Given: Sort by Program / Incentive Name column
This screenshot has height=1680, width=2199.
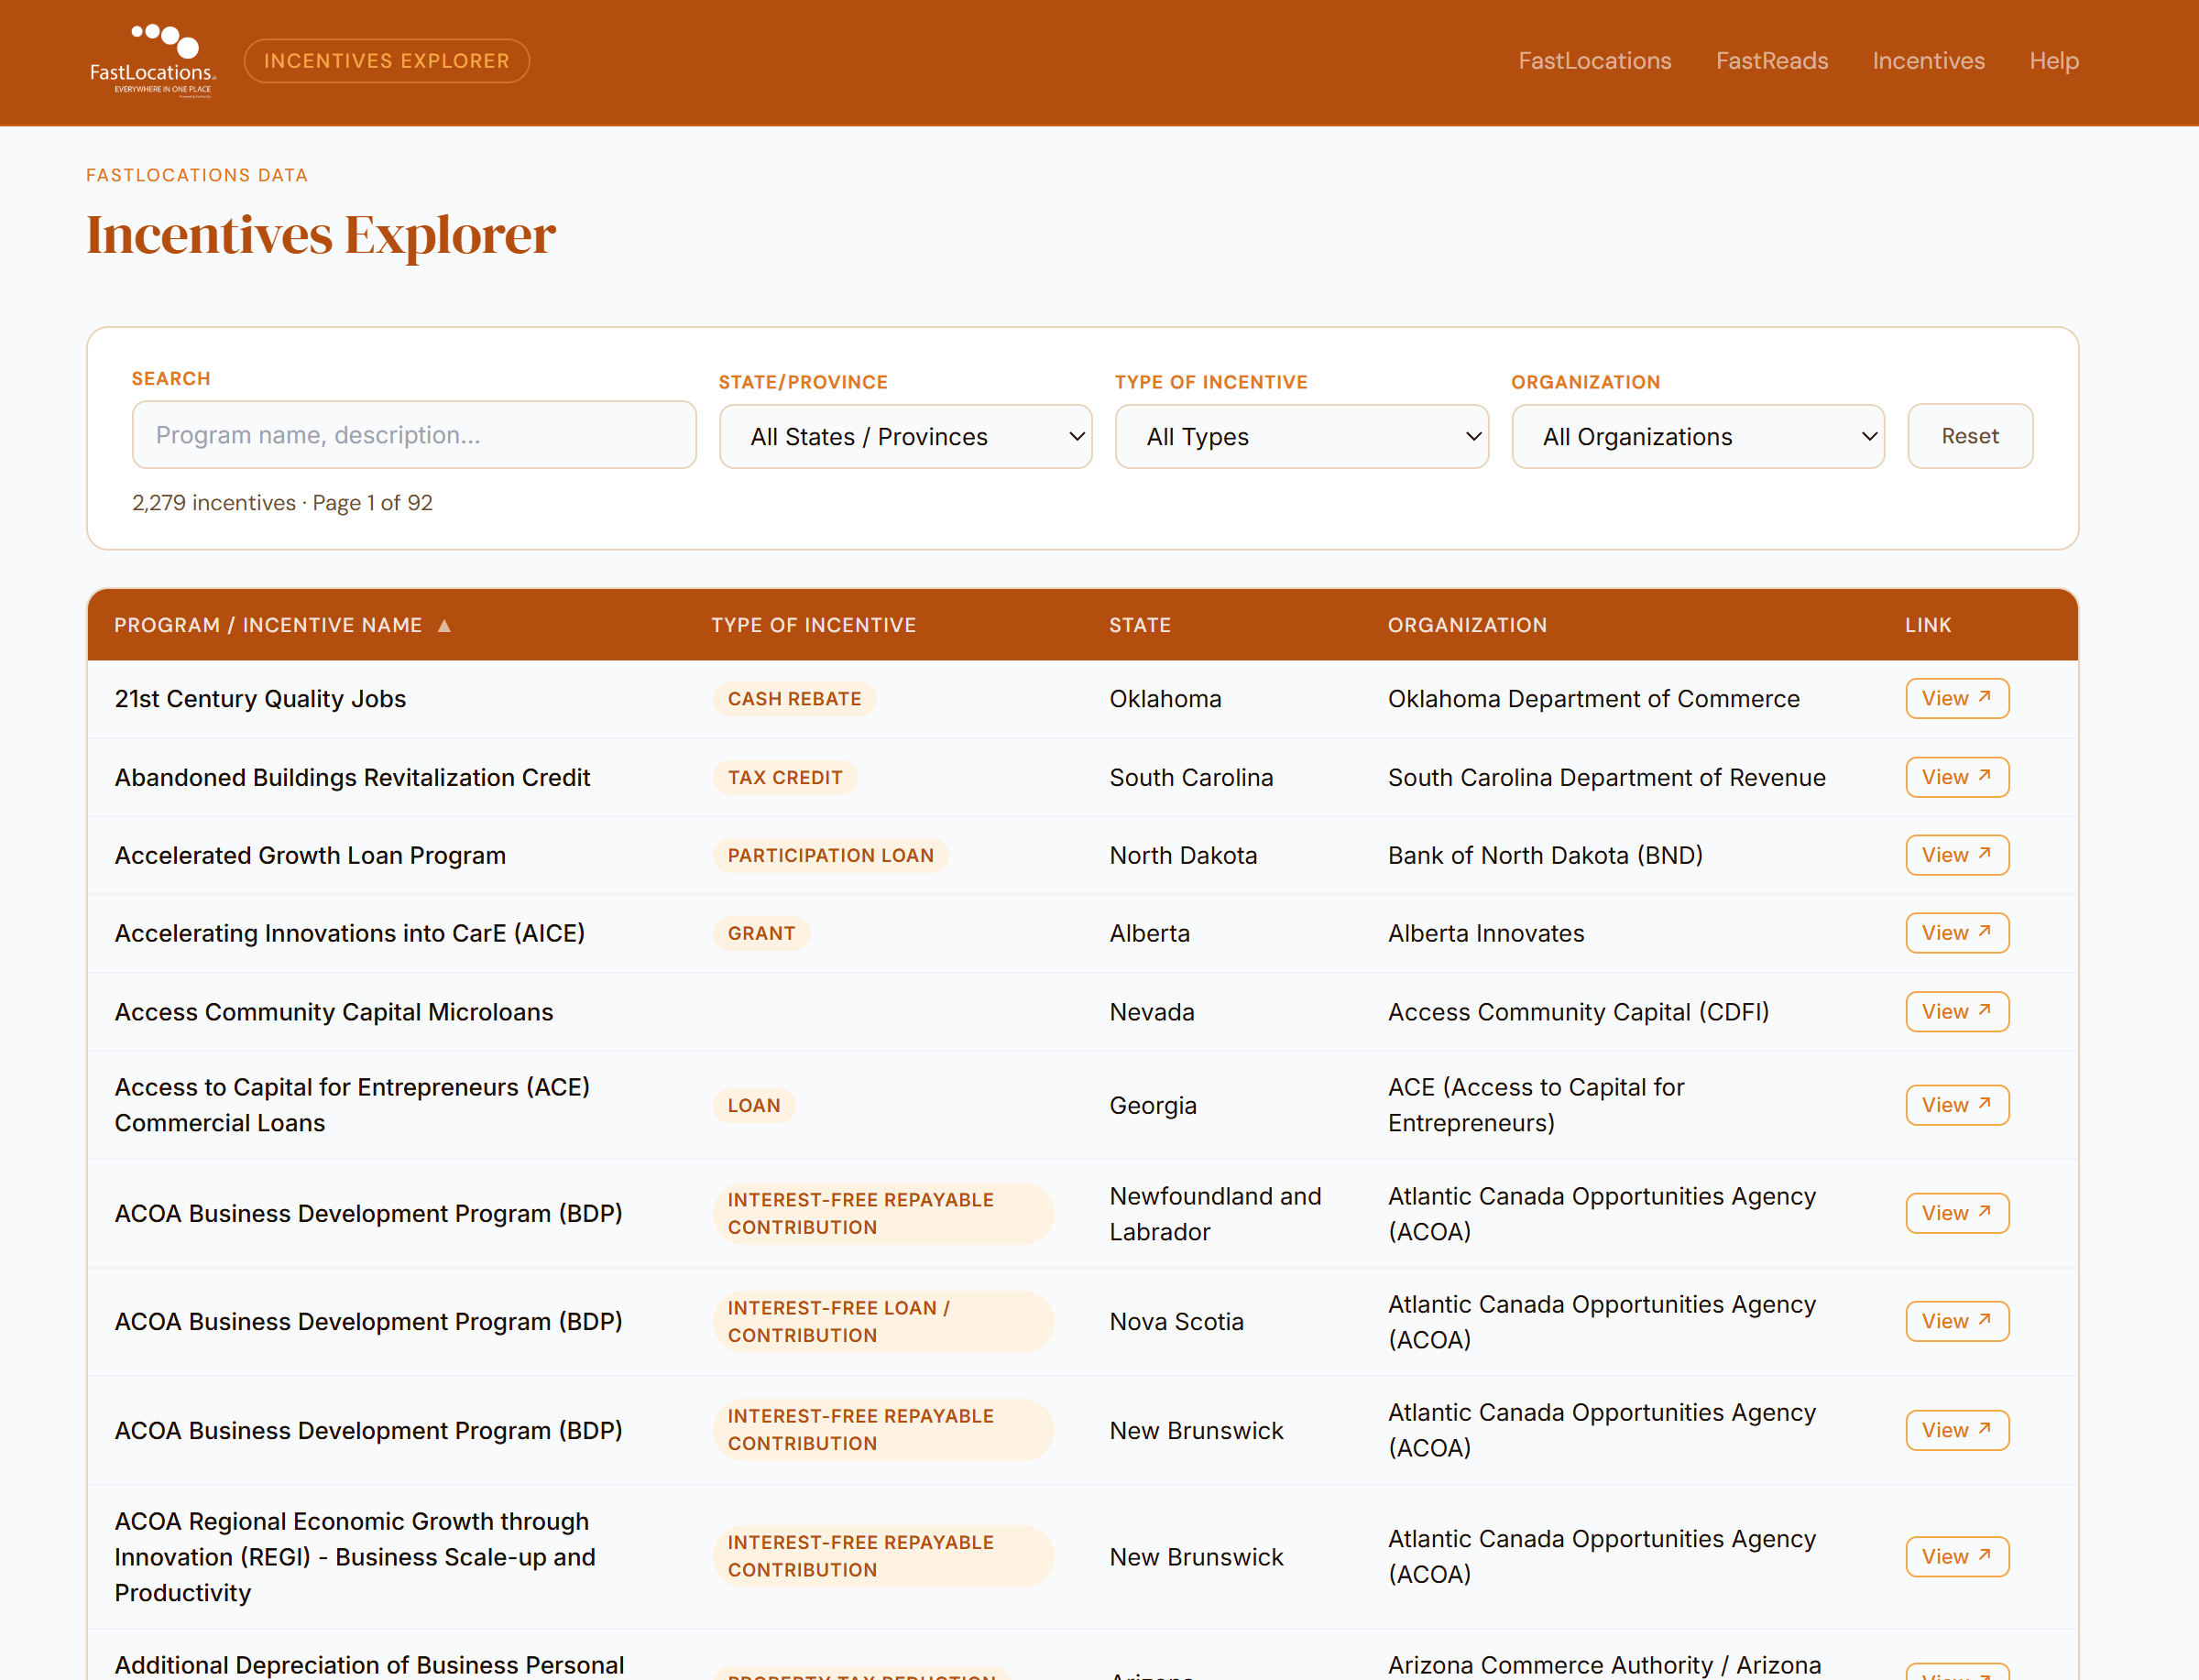Looking at the screenshot, I should (283, 625).
